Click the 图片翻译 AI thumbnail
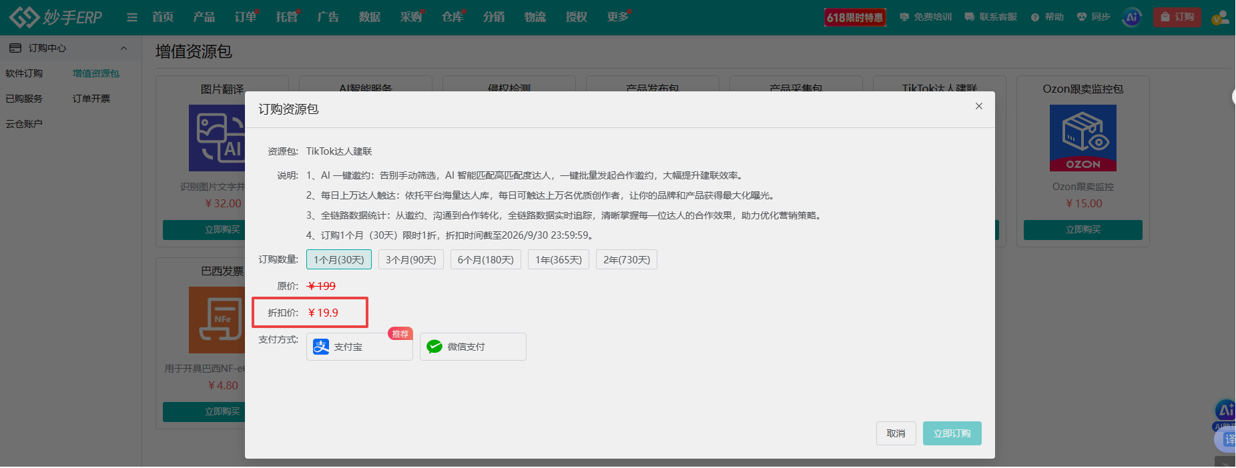 point(218,138)
